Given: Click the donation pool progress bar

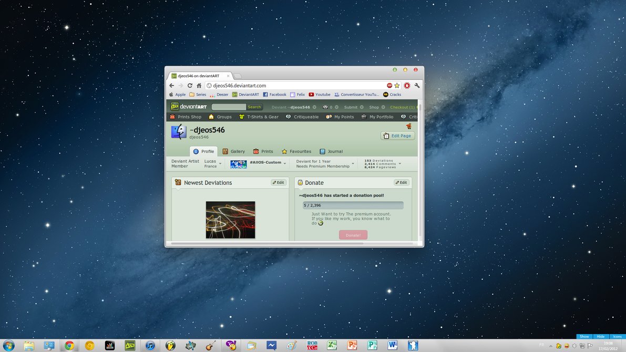Looking at the screenshot, I should coord(353,205).
